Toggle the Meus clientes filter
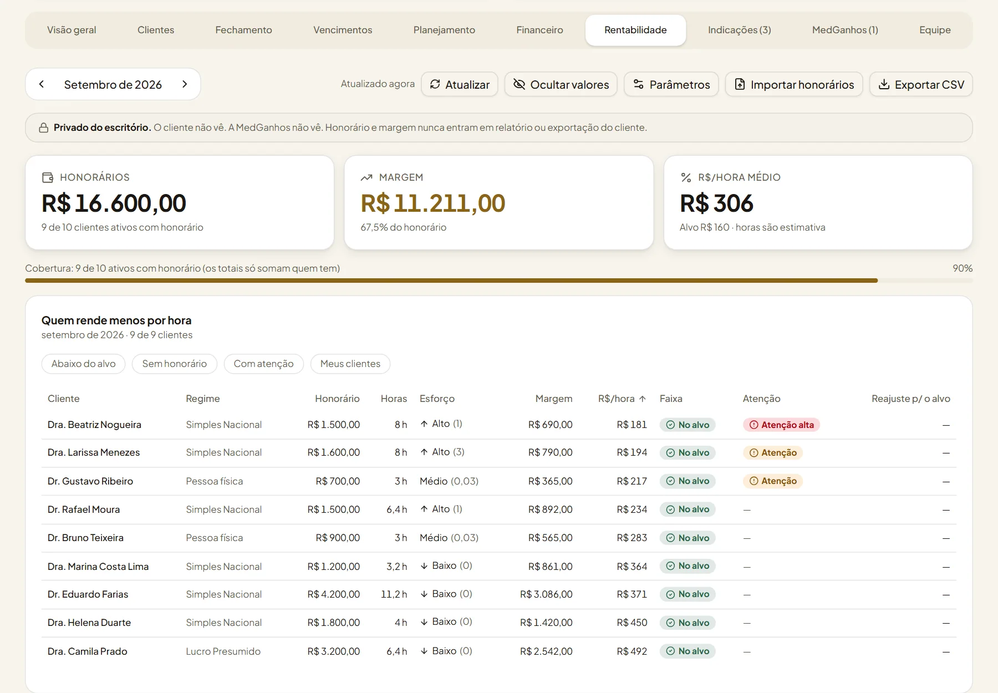998x693 pixels. [350, 364]
